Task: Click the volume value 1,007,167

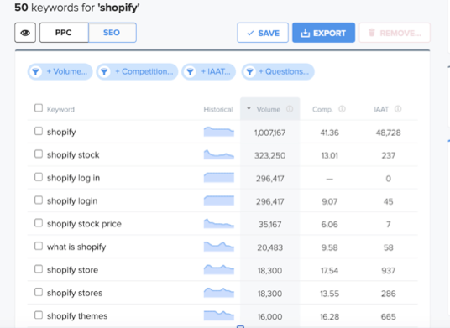Action: point(269,133)
